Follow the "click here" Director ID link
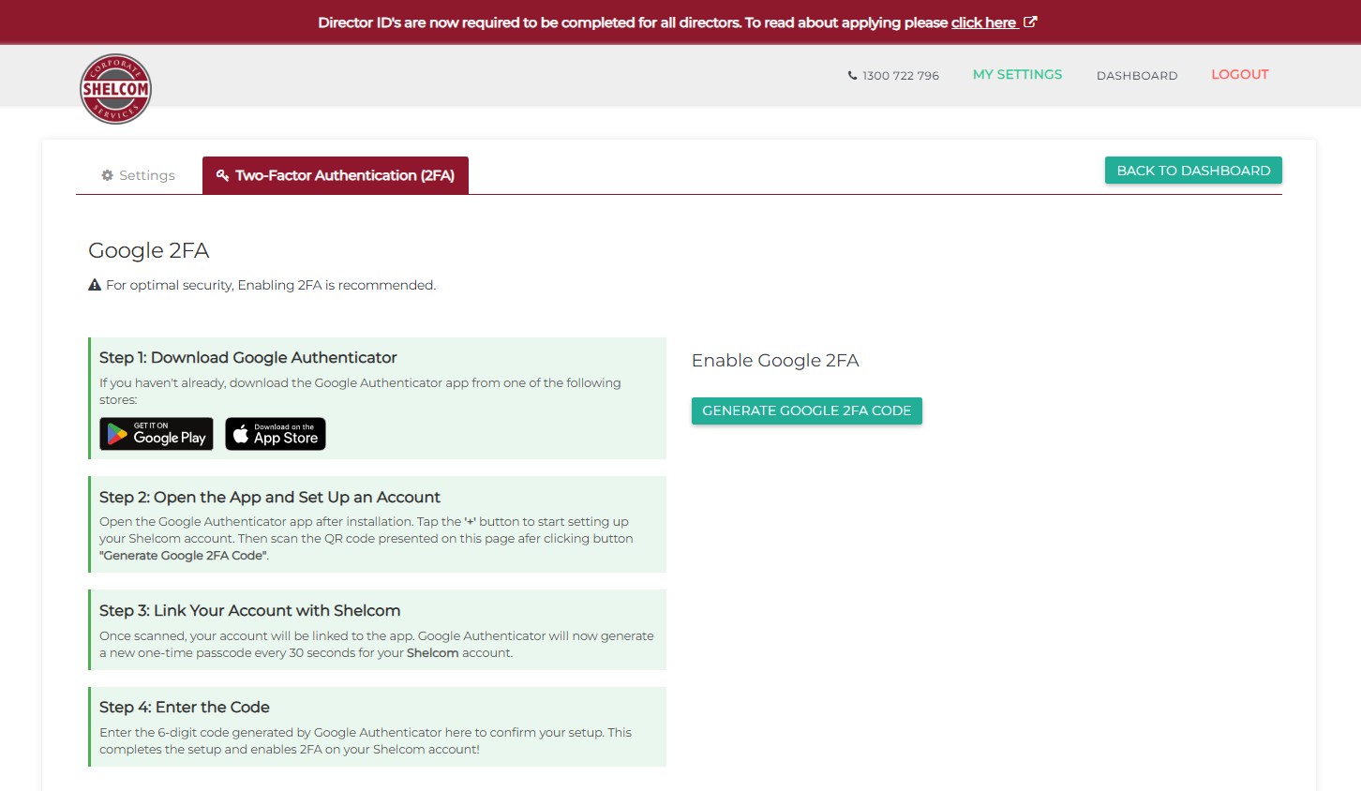This screenshot has height=791, width=1361. coord(983,22)
